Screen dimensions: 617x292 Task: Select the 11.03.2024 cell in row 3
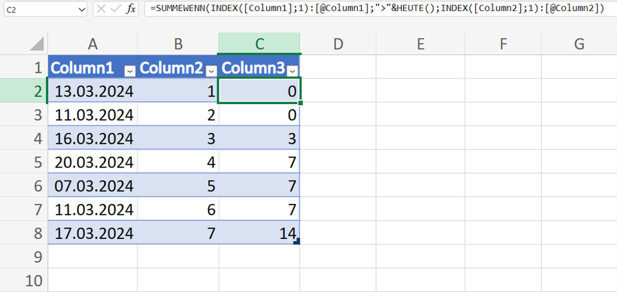tap(93, 115)
